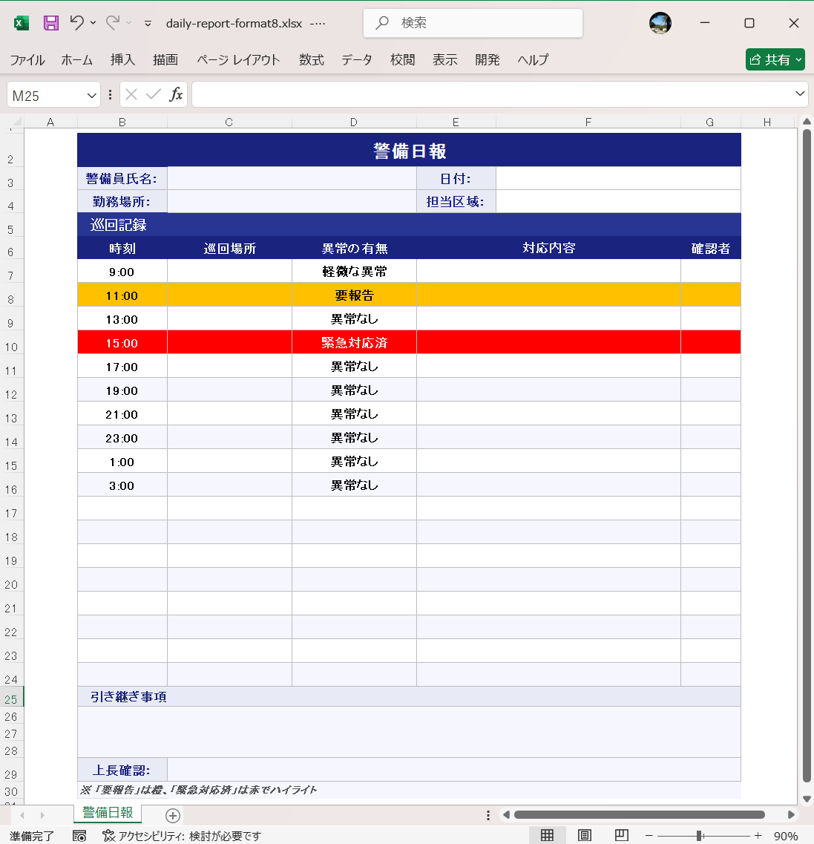This screenshot has width=814, height=844.
Task: Select the 要報告 orange cell
Action: [x=354, y=295]
